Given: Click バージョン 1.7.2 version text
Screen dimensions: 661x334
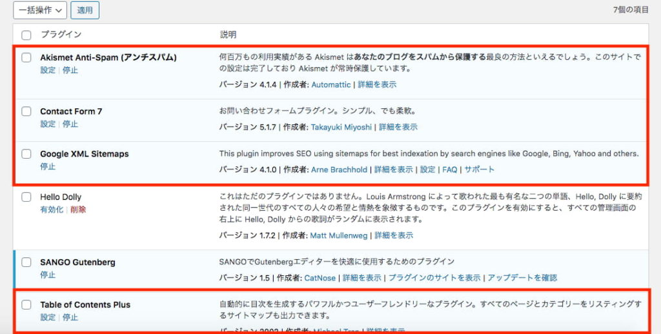Looking at the screenshot, I should 247,235.
